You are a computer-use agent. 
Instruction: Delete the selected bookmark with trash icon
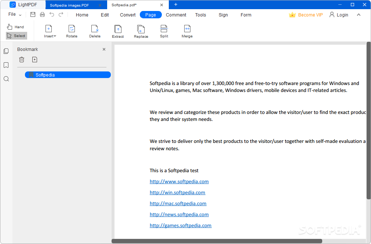[22, 59]
